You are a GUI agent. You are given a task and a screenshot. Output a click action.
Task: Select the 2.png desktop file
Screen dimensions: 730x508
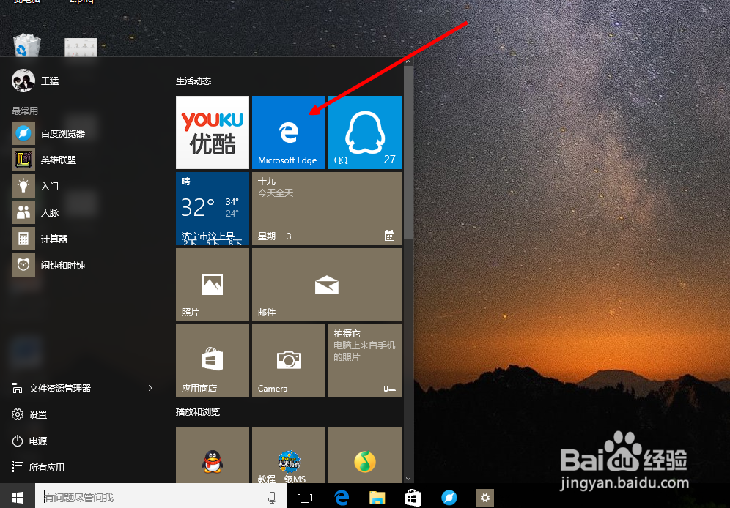pos(81,46)
